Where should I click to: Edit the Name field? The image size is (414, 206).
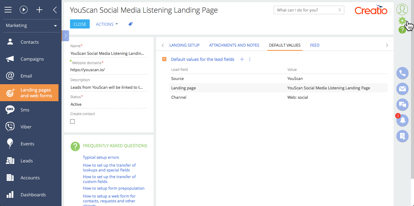(x=109, y=53)
